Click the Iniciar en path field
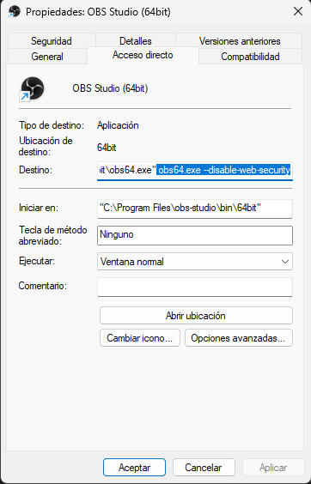Image resolution: width=311 pixels, height=484 pixels. (195, 208)
